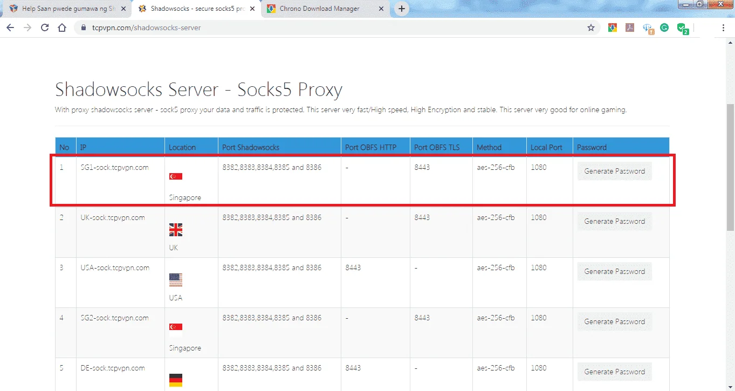
Task: Select the SG1-sock.tcpvpn.com hostname
Action: [x=114, y=167]
